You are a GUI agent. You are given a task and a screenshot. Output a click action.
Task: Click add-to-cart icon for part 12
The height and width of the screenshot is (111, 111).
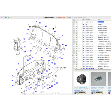coord(76,62)
